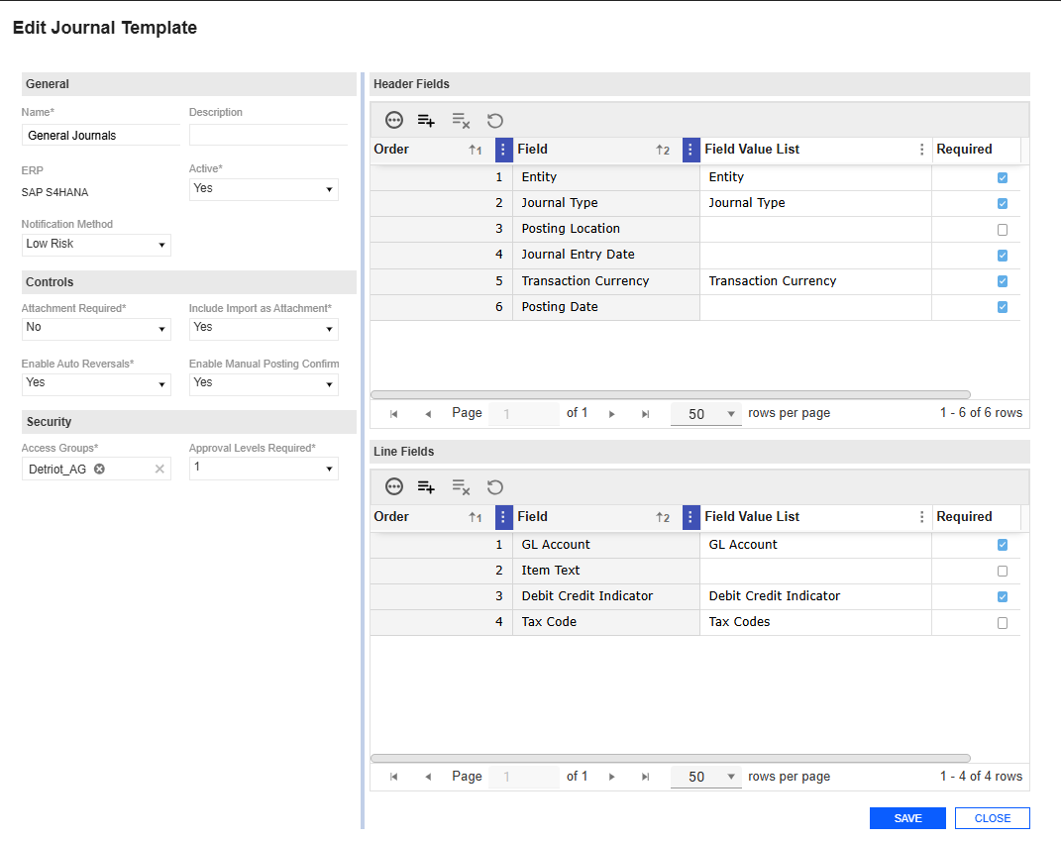The width and height of the screenshot is (1061, 841).
Task: Click the CLOSE button
Action: click(x=992, y=818)
